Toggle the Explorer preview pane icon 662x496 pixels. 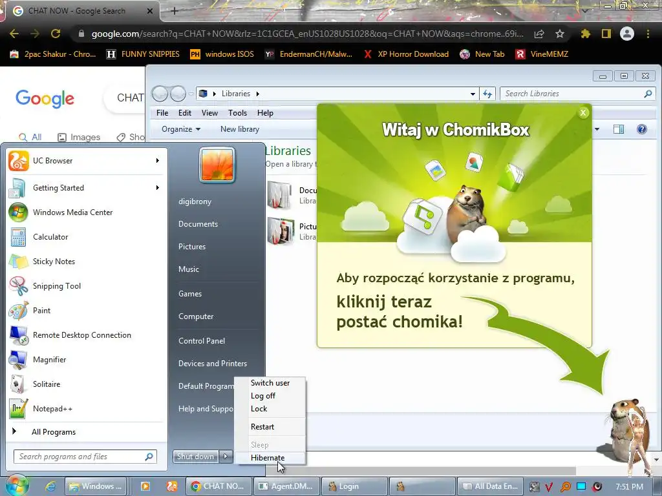tap(619, 129)
